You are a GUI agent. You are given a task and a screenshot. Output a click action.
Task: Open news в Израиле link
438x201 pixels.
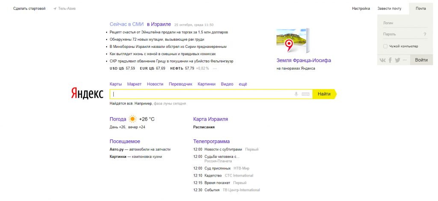pyautogui.click(x=159, y=24)
